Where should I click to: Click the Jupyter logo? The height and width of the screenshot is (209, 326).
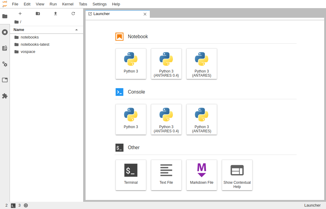[x=5, y=4]
